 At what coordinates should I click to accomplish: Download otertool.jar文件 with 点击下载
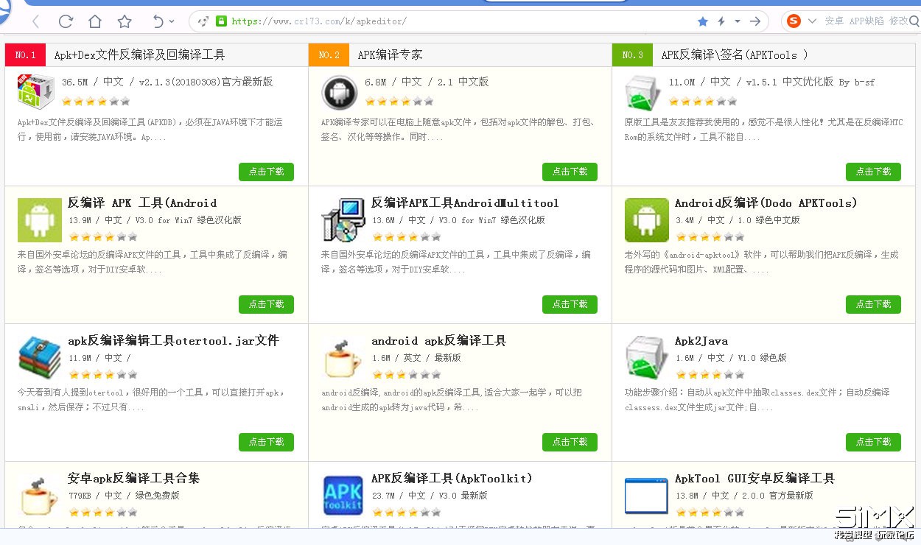[x=266, y=442]
